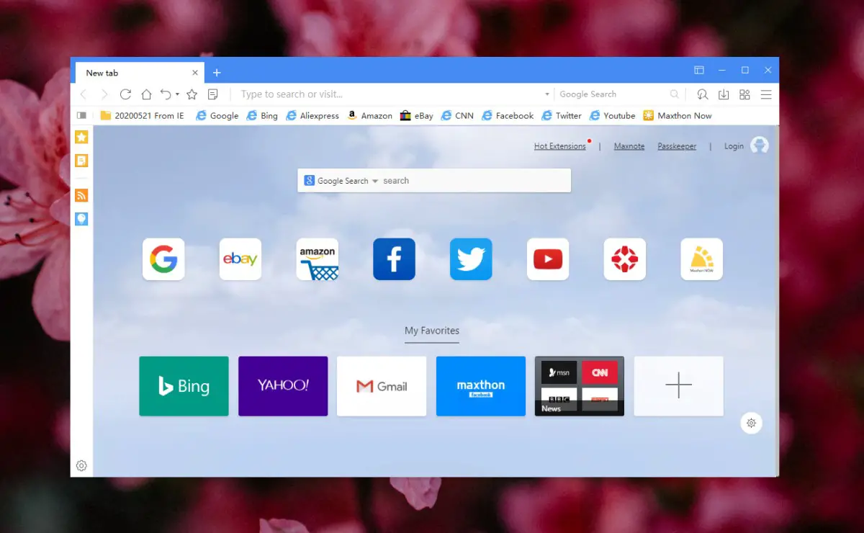Open the 20200521 From IE folder
Screen dimensions: 864x533
tap(142, 115)
